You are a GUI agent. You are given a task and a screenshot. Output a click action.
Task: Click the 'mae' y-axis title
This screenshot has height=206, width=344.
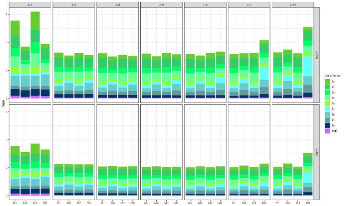[x=2, y=103]
